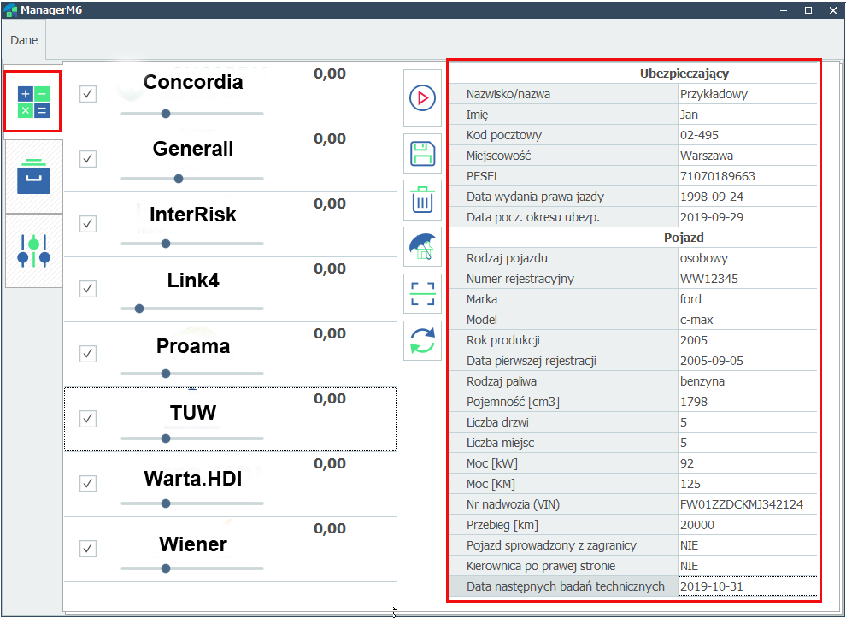Click the Ubezpieczający section header
The width and height of the screenshot is (846, 618).
(684, 74)
